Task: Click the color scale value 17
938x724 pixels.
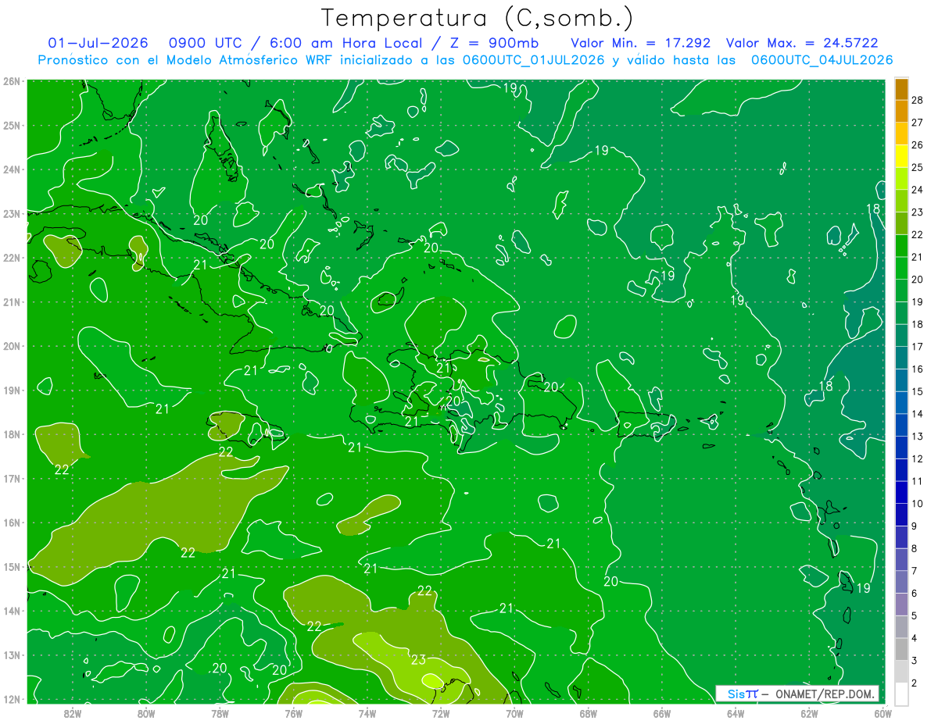Action: (918, 347)
